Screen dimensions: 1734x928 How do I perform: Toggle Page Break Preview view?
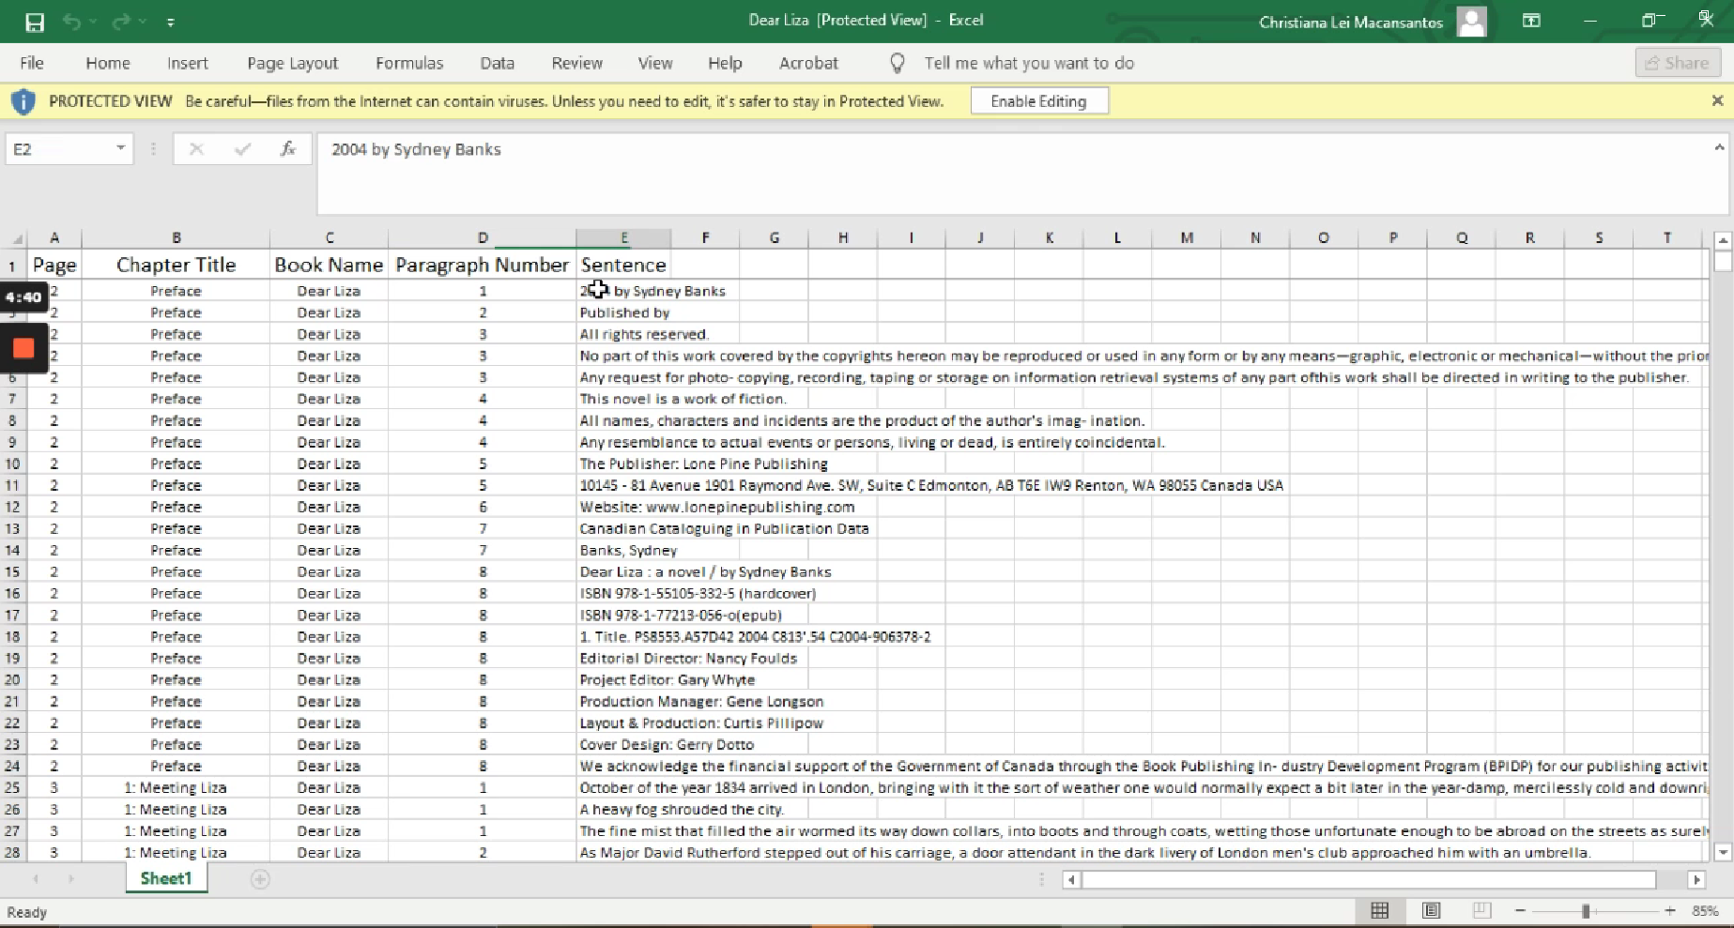tap(1481, 911)
